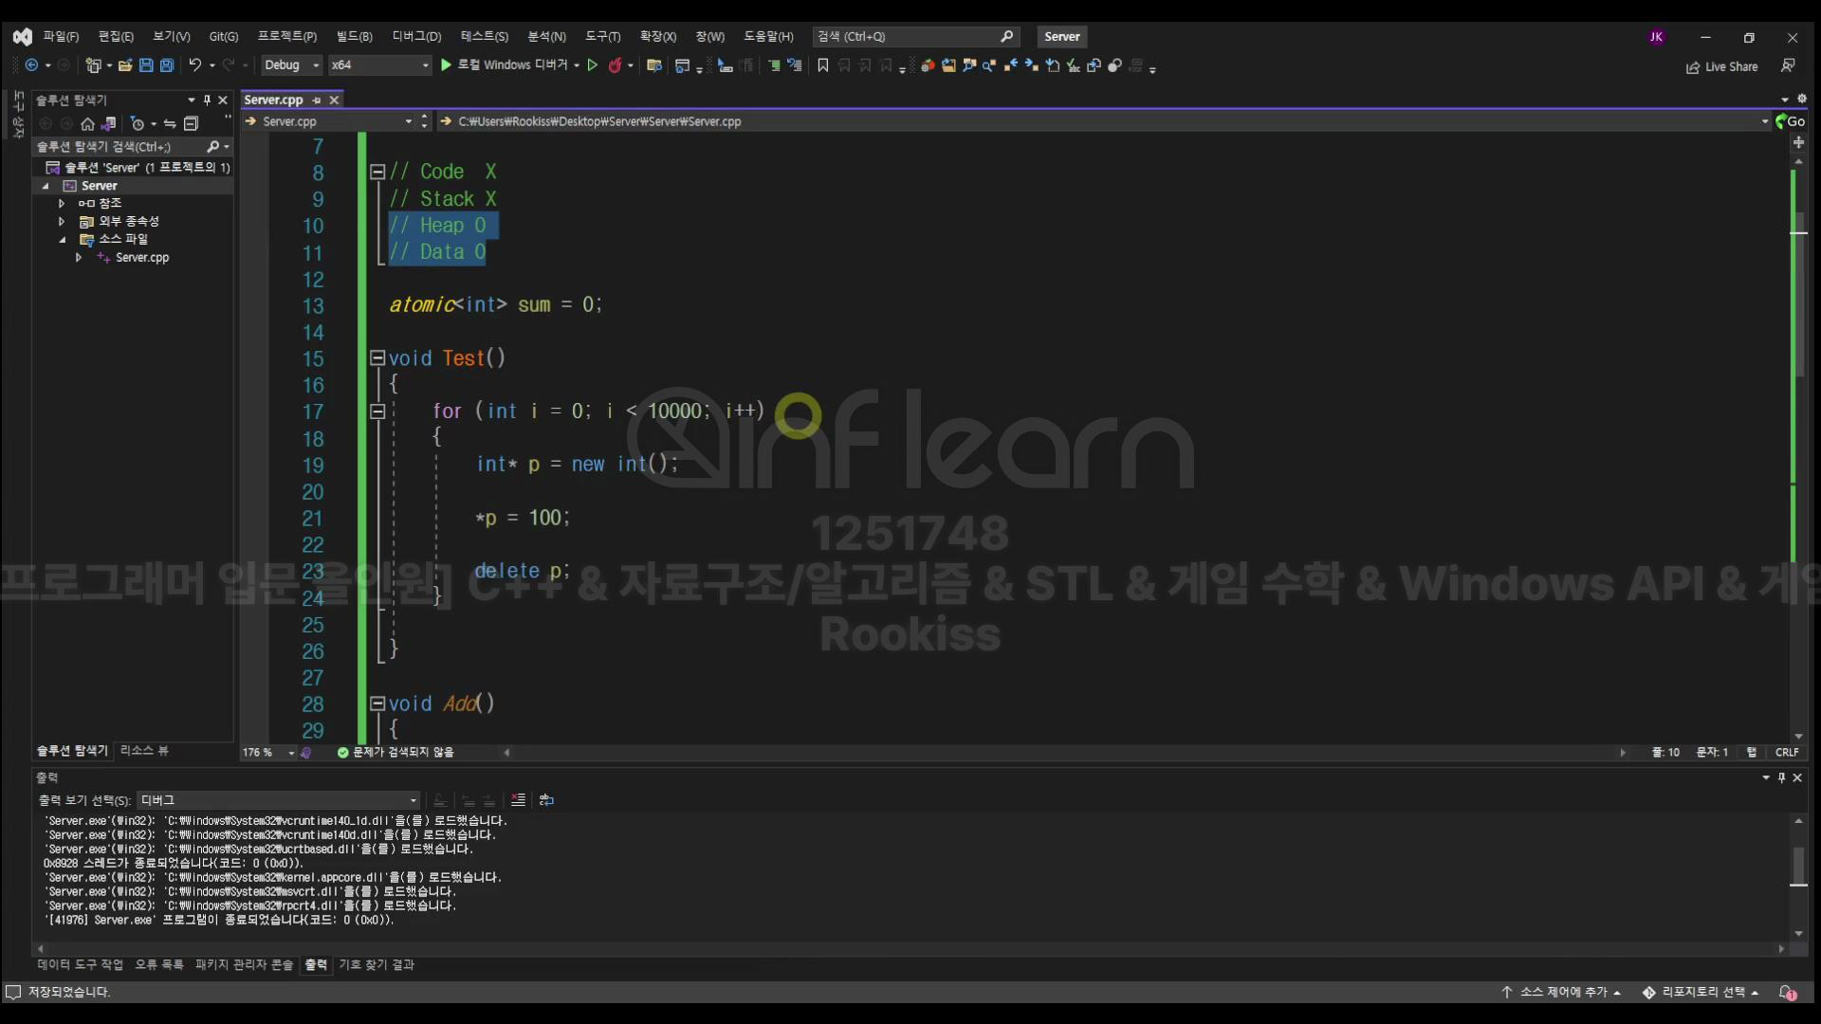
Task: Collapse all in Solution Explorer toolbar
Action: click(x=191, y=124)
